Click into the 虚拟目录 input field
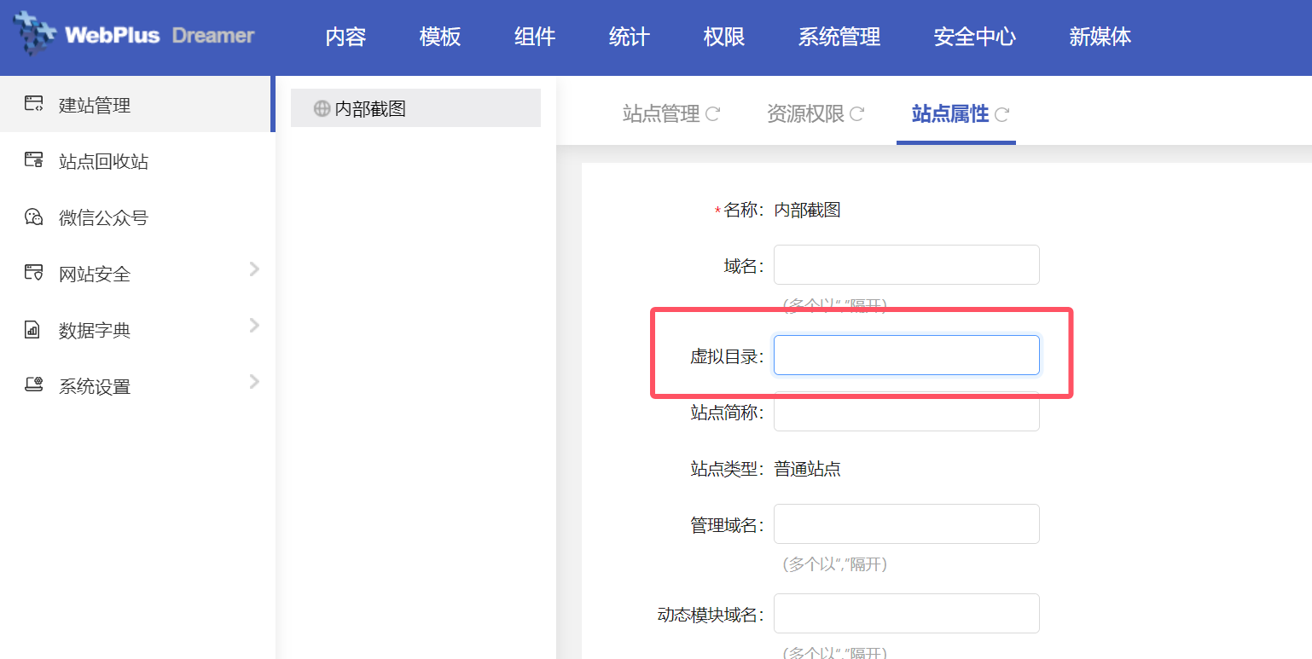 coord(906,355)
